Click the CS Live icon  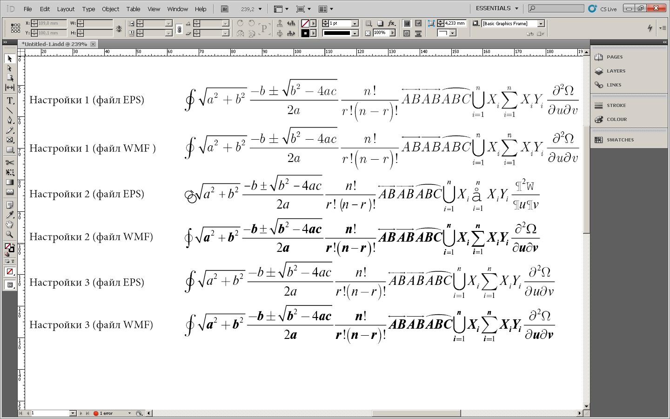[592, 8]
